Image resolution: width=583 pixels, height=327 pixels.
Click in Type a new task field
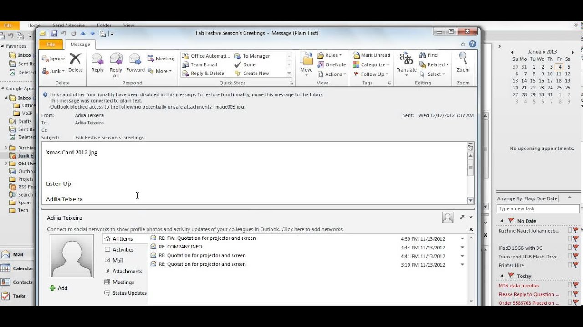[x=538, y=208]
